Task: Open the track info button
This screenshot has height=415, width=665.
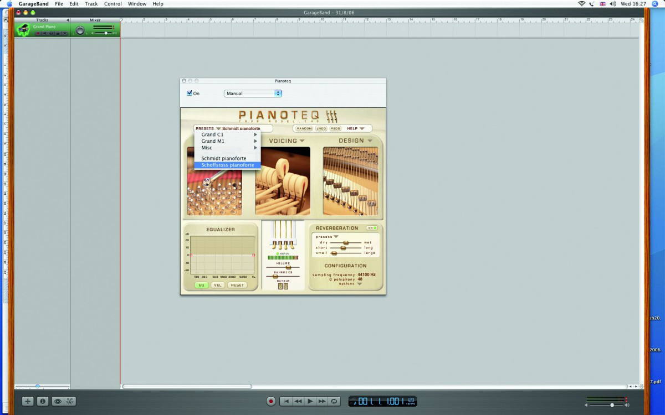Action: coord(42,401)
